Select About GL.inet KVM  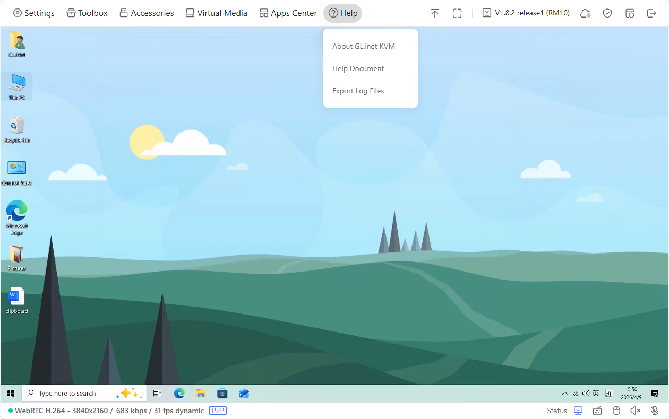pos(364,46)
